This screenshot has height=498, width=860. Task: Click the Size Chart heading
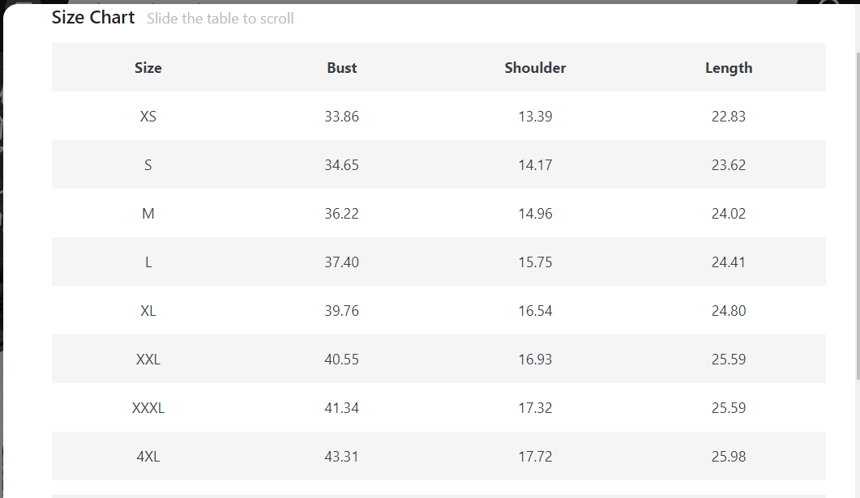point(93,18)
